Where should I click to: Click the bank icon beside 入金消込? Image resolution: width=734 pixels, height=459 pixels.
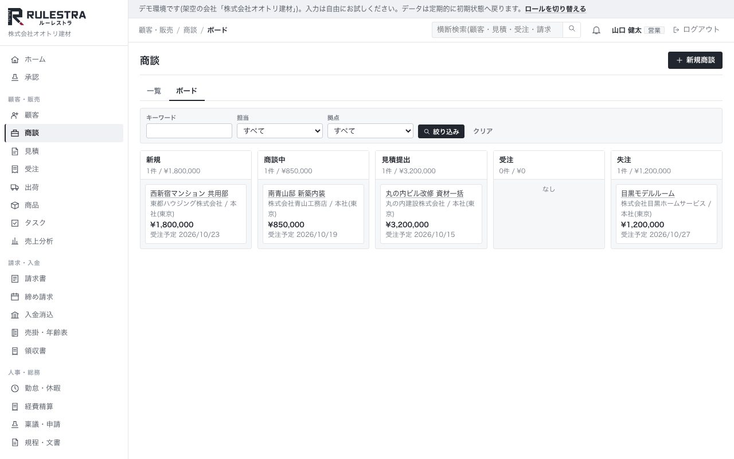(15, 315)
